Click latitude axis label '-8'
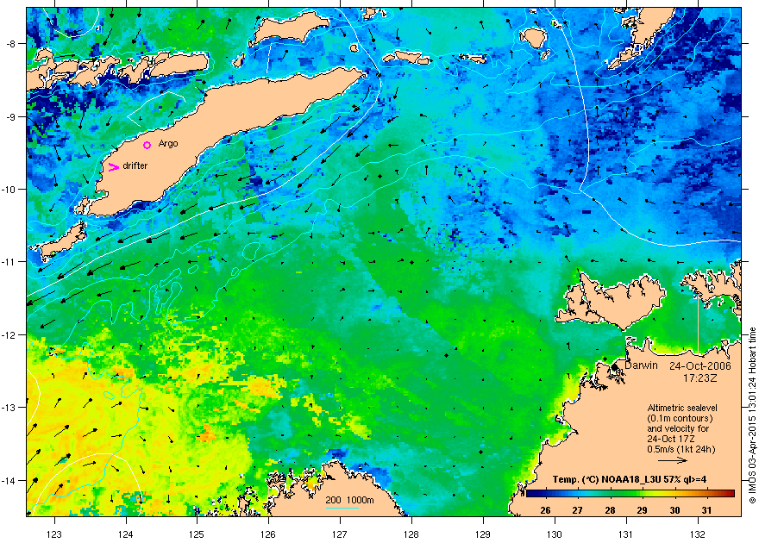Image resolution: width=759 pixels, height=543 pixels. (x=11, y=44)
